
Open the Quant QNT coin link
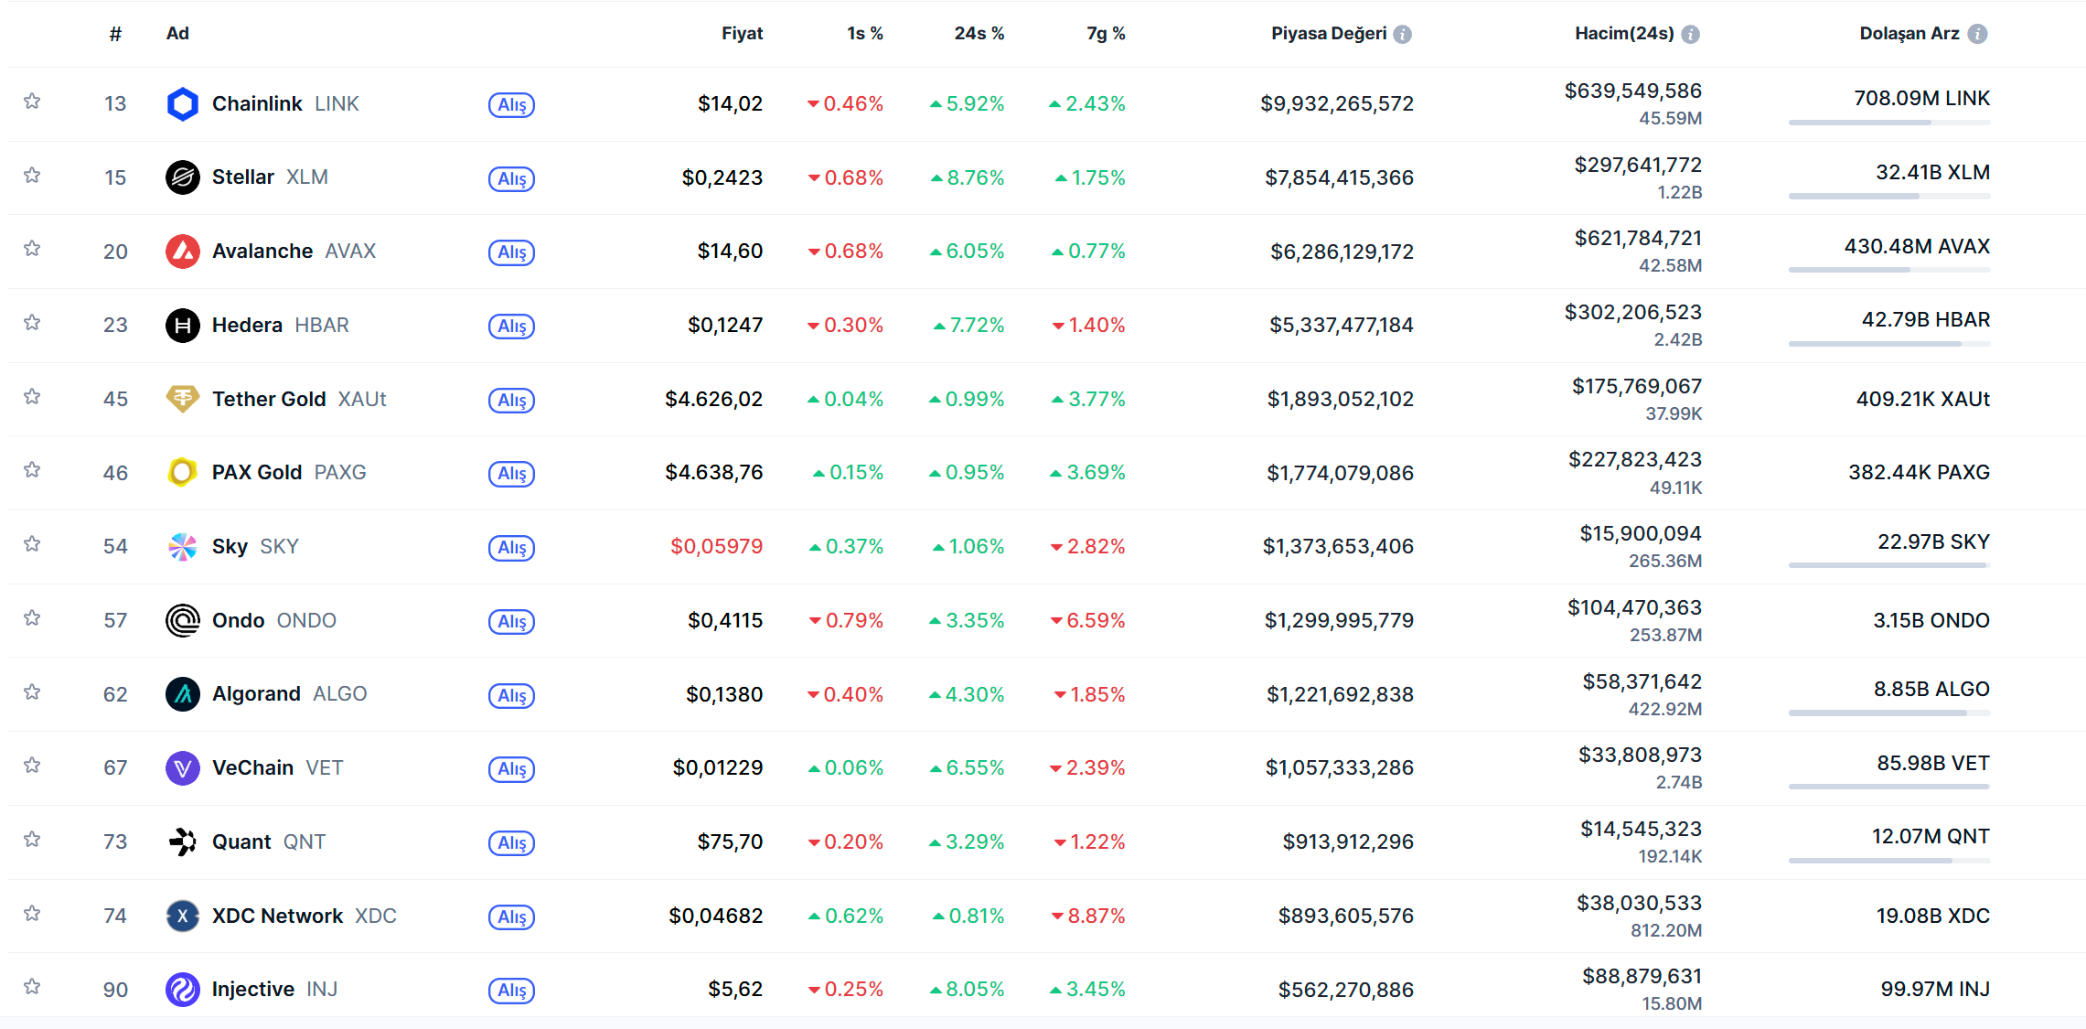click(x=242, y=842)
